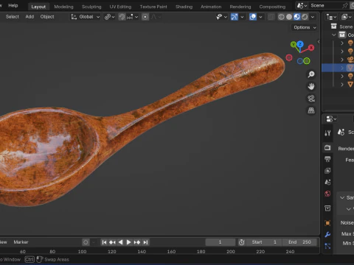Image resolution: width=354 pixels, height=265 pixels.
Task: Open the Modifiers wrench icon
Action: (x=327, y=235)
